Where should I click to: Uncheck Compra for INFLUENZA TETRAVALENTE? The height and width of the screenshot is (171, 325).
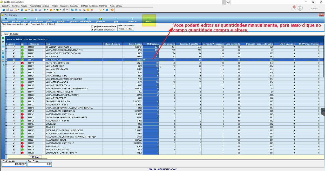[x=14, y=47]
